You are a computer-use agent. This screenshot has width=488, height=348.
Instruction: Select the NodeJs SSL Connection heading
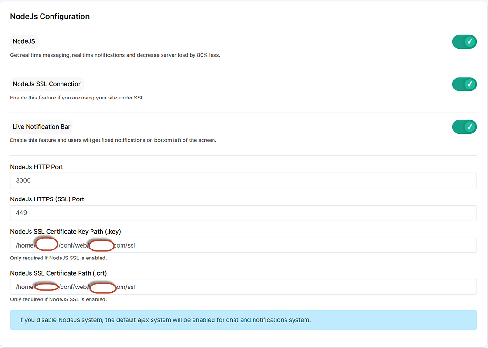(x=47, y=84)
